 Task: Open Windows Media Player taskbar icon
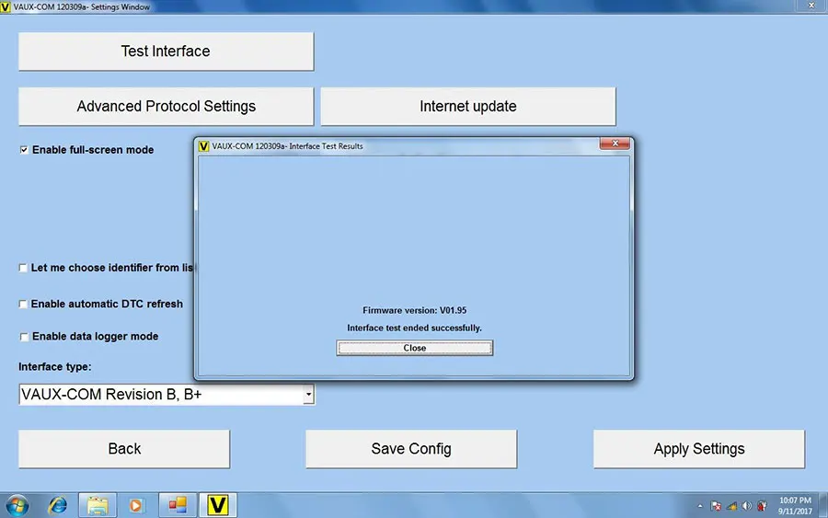tap(136, 505)
